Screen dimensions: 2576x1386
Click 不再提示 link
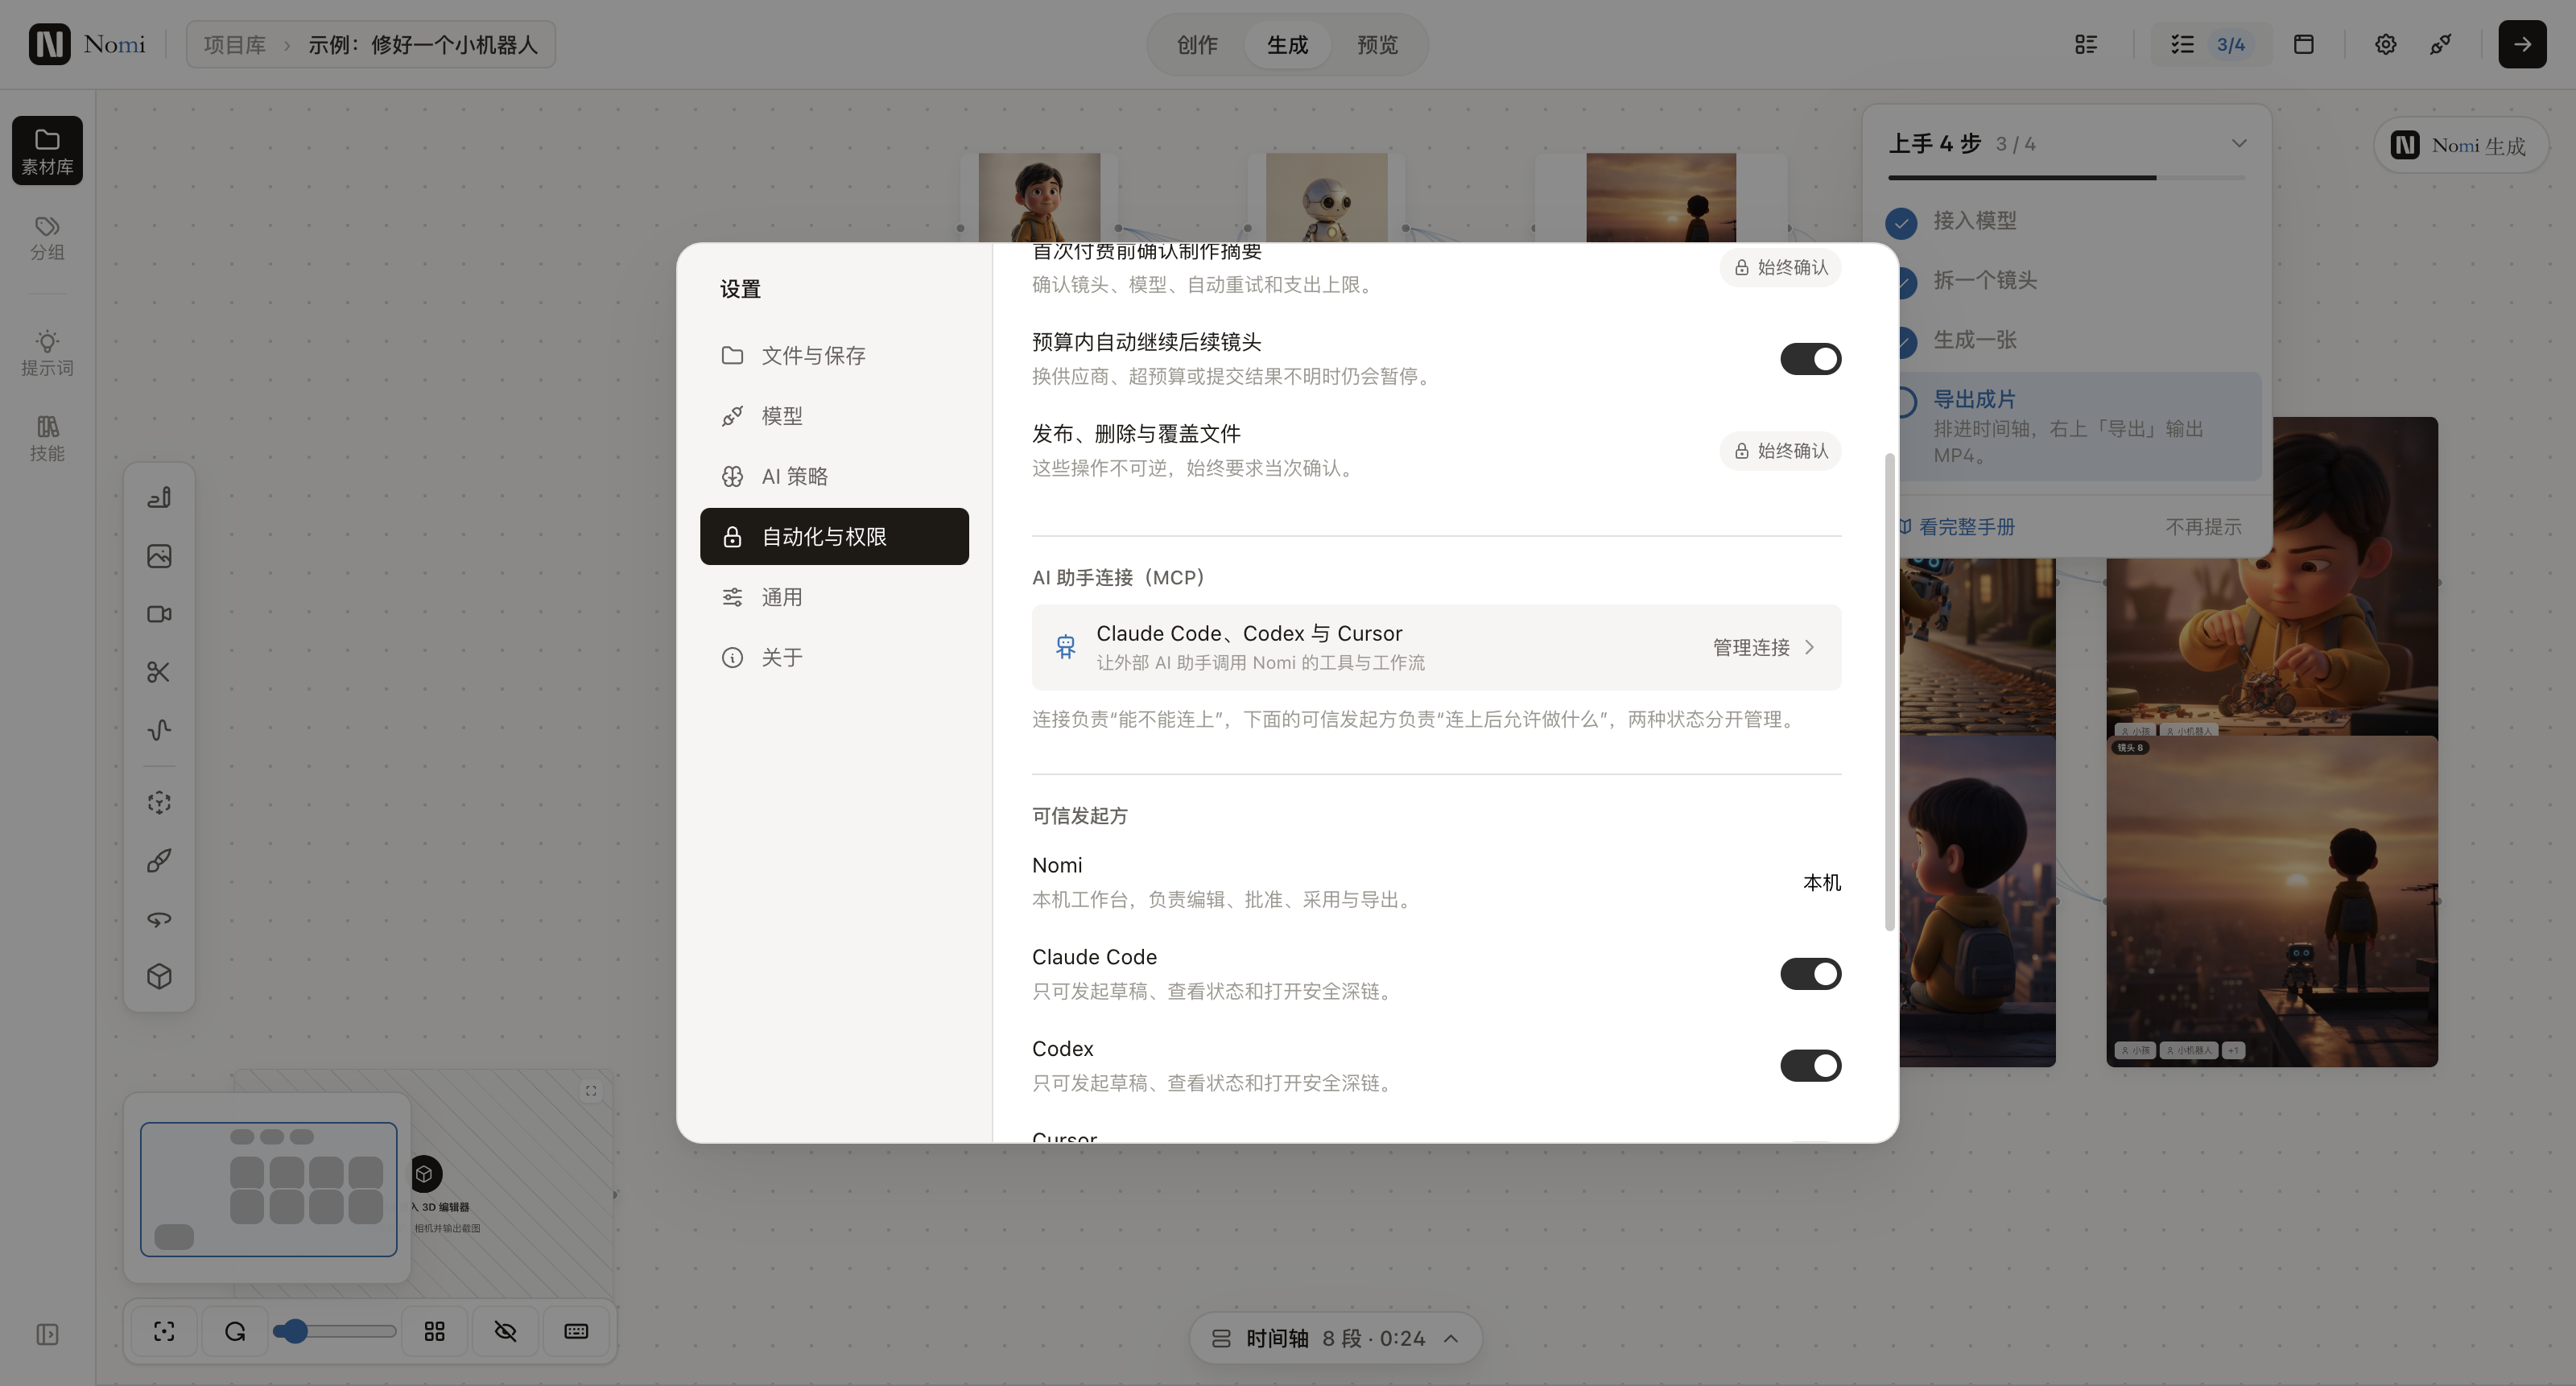click(2203, 526)
